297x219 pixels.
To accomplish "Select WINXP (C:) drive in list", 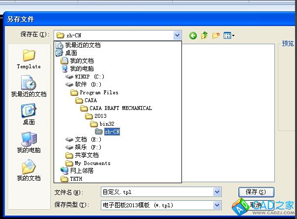I will tap(89, 77).
